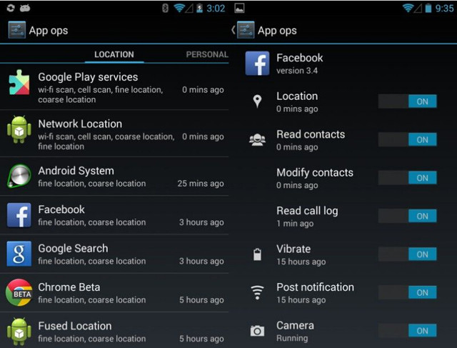Tap the Chrome Beta icon
The width and height of the screenshot is (457, 348).
(x=19, y=292)
